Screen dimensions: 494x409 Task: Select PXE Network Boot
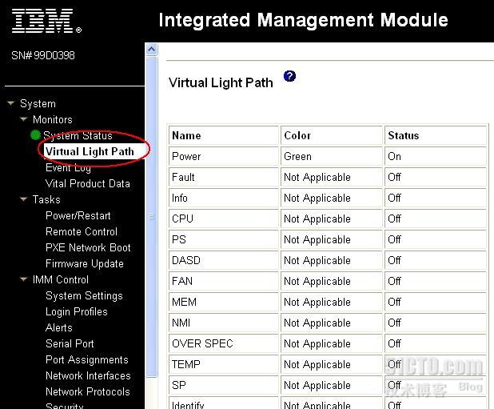click(x=88, y=247)
